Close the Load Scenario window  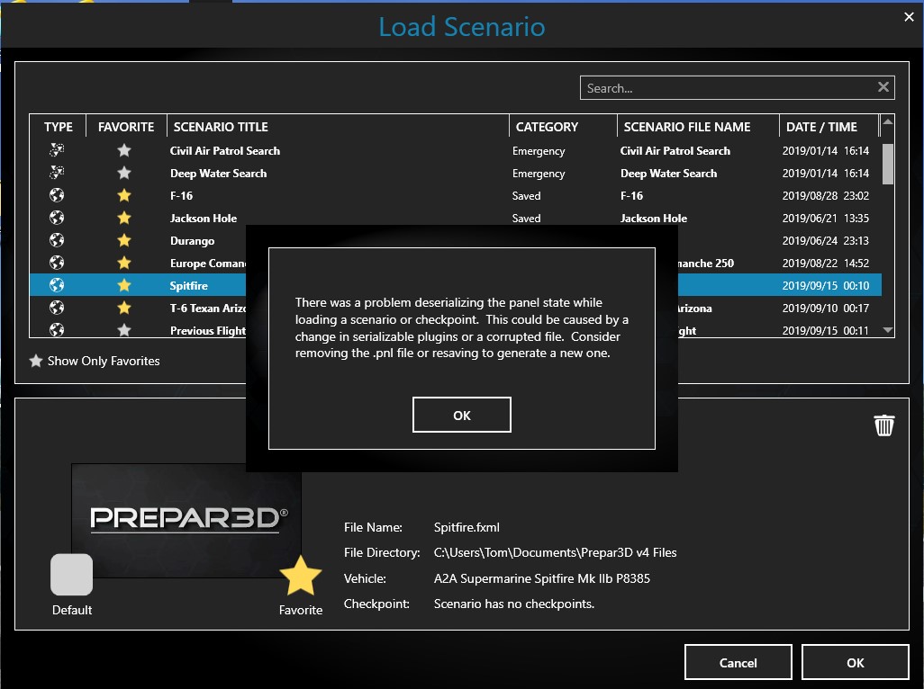click(909, 17)
